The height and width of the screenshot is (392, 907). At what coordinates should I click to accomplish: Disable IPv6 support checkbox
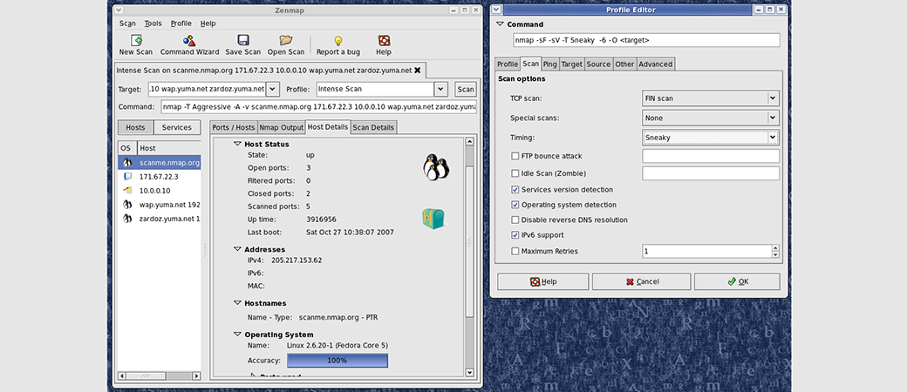click(x=515, y=235)
